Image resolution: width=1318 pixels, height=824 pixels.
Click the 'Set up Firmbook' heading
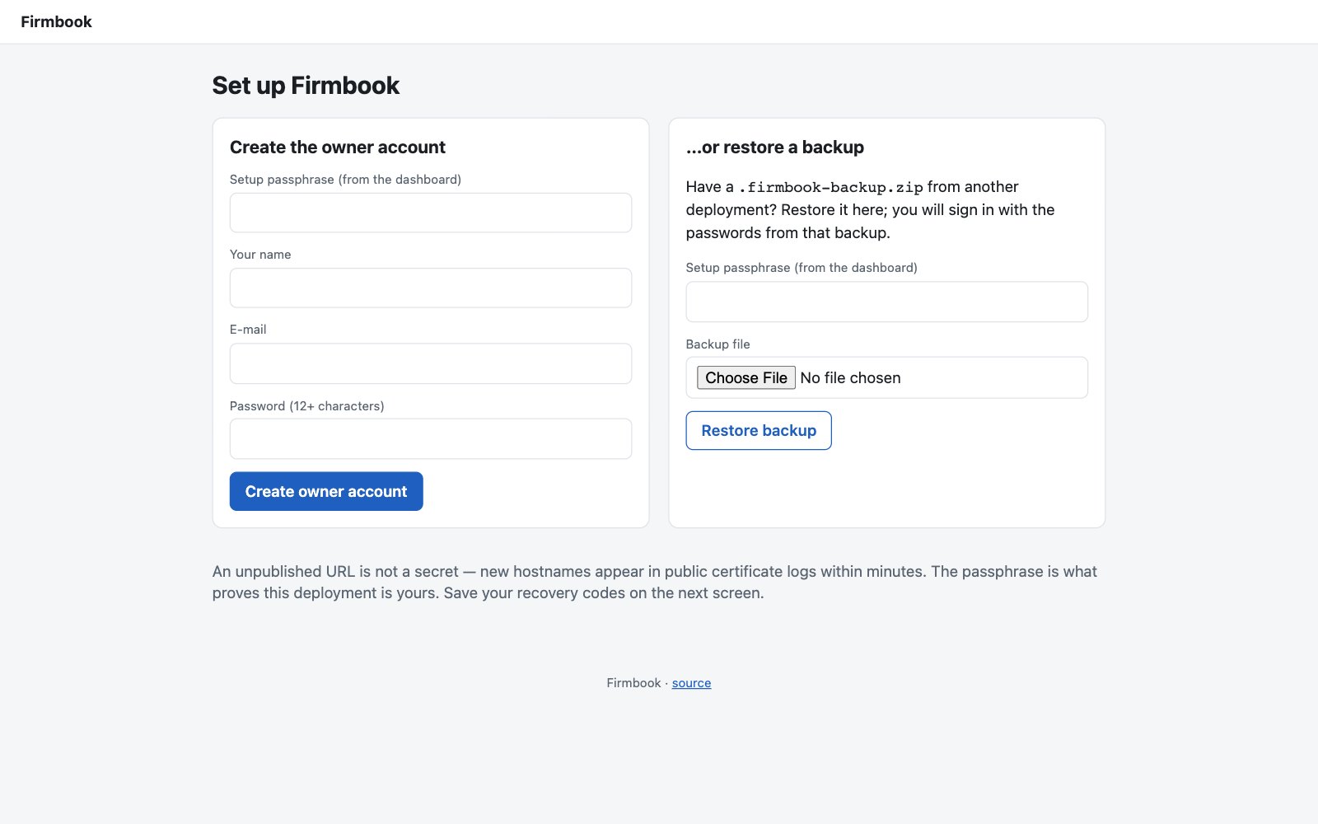coord(306,86)
